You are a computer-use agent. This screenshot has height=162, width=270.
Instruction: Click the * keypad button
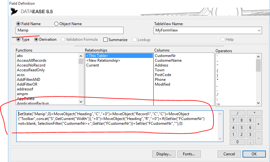tap(254, 113)
